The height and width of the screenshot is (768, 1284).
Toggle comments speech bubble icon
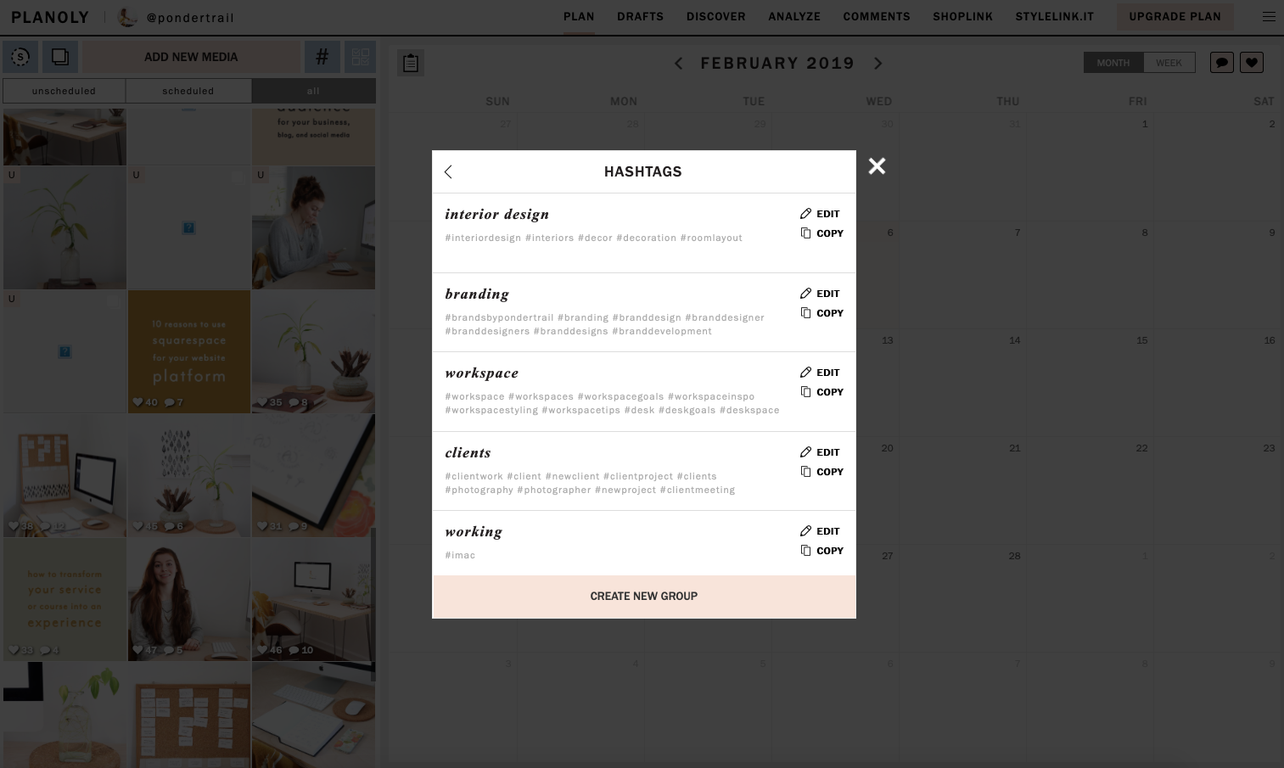(x=1221, y=63)
